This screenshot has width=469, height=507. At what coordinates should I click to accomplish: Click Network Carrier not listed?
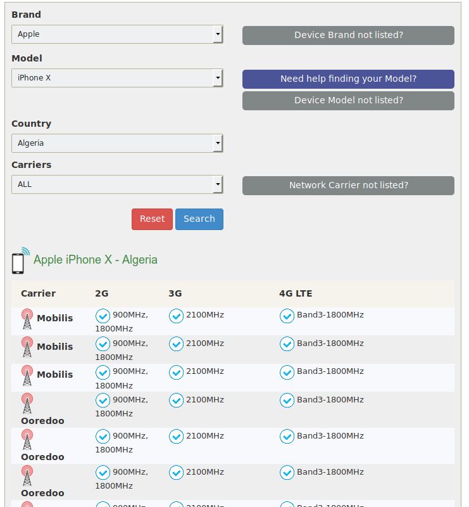[348, 185]
